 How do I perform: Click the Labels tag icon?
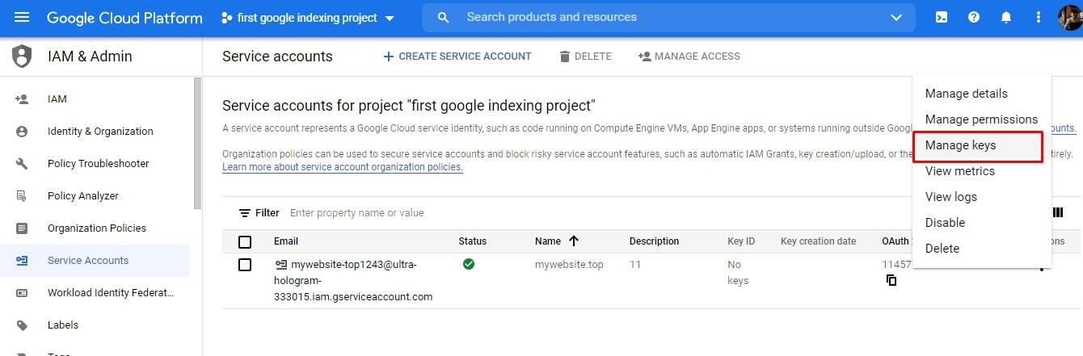[x=22, y=325]
